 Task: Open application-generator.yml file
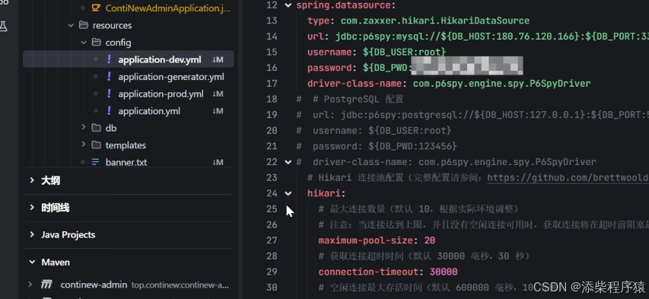click(171, 77)
